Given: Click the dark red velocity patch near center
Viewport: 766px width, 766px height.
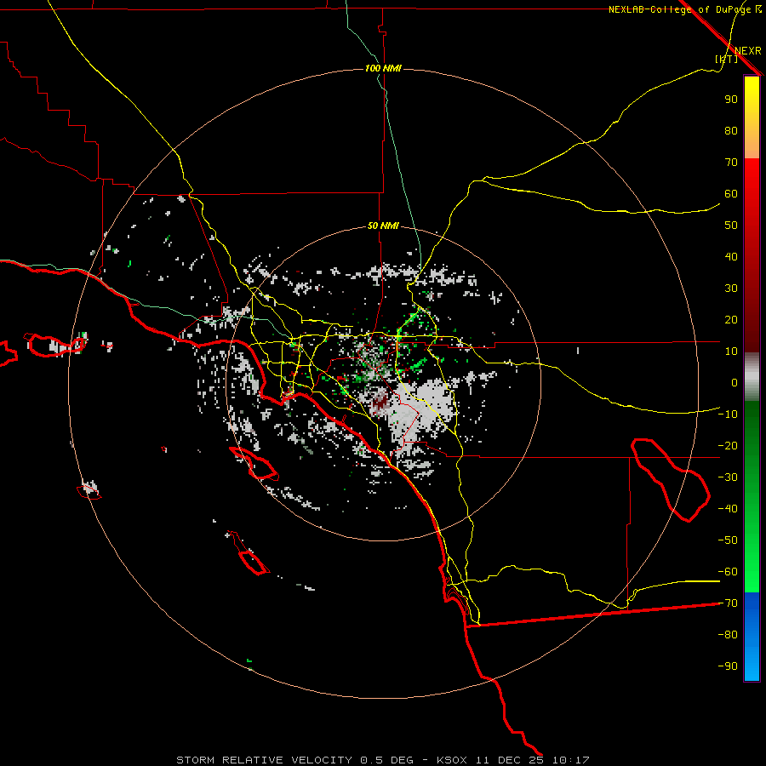Looking at the screenshot, I should [x=380, y=403].
